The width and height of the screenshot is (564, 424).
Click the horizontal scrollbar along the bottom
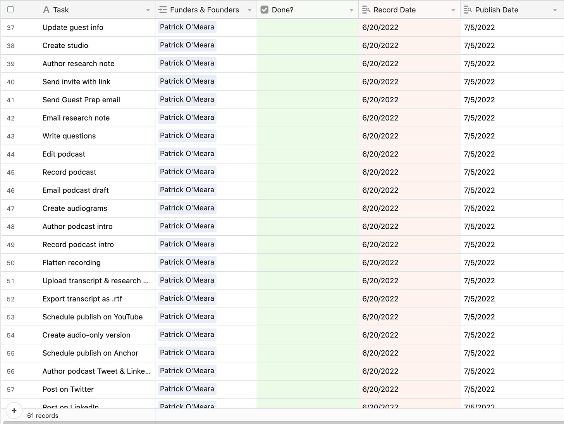point(283,422)
